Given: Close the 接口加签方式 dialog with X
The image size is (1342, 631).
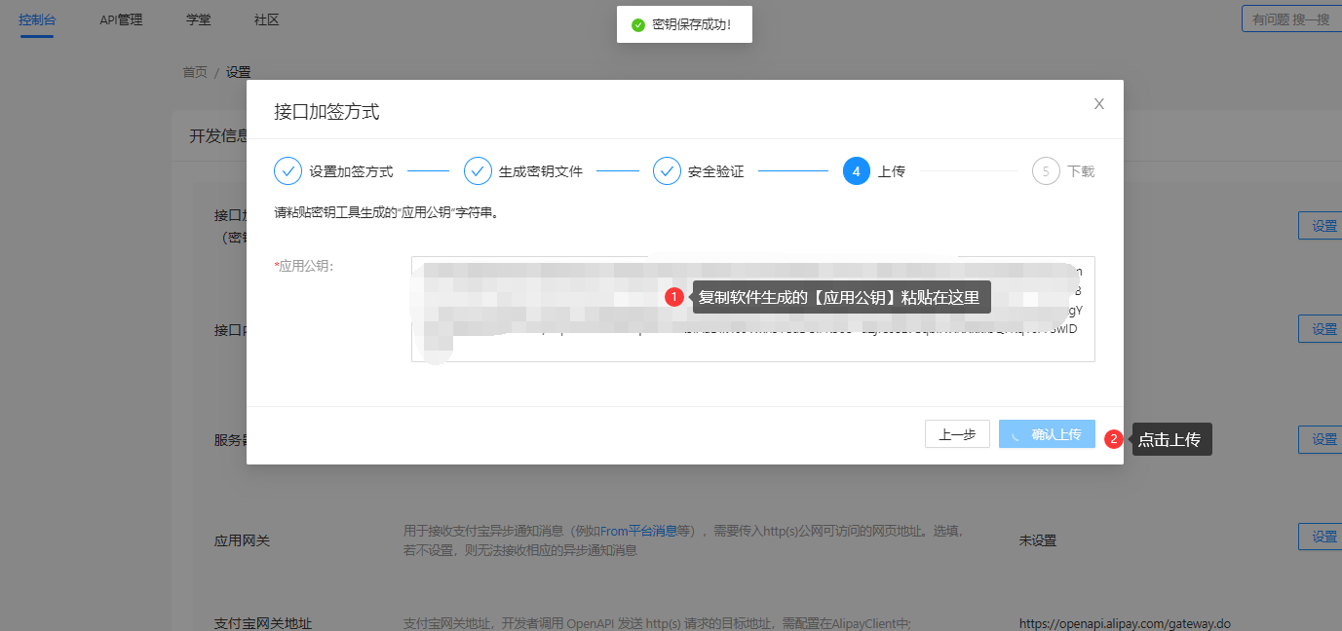Looking at the screenshot, I should [x=1098, y=104].
